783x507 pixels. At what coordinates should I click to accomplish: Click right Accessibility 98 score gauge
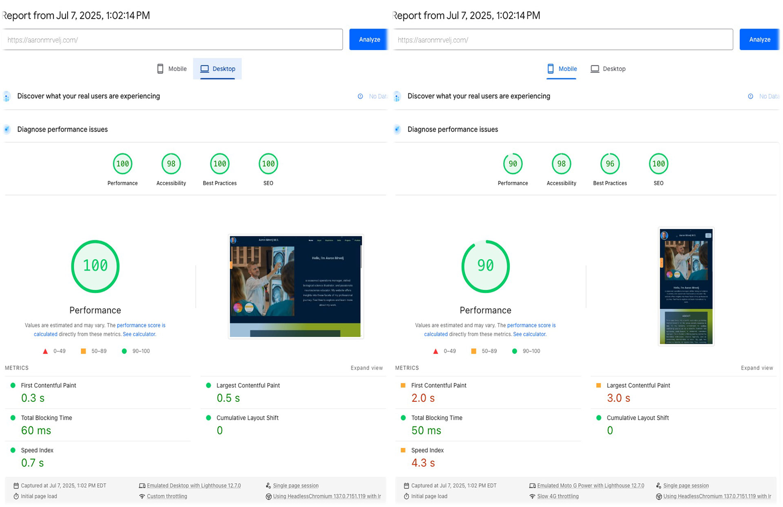point(561,164)
